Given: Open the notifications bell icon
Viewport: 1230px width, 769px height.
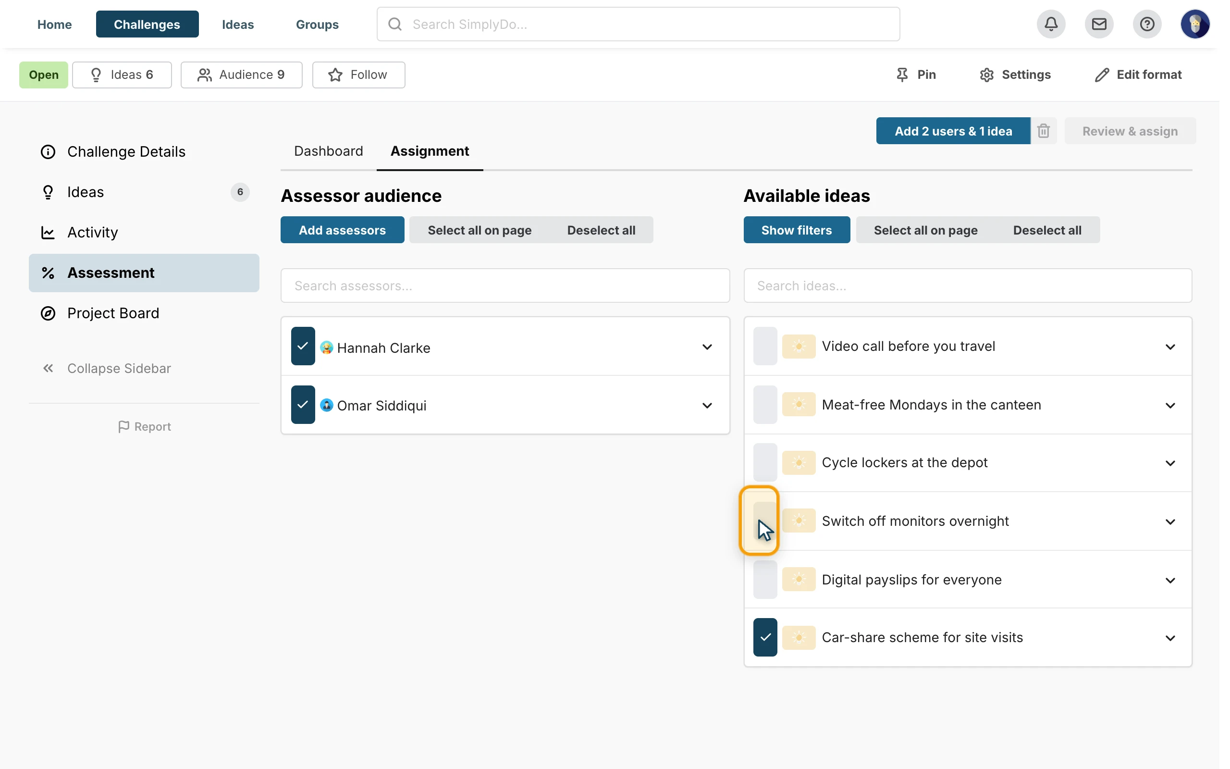Looking at the screenshot, I should [x=1051, y=24].
